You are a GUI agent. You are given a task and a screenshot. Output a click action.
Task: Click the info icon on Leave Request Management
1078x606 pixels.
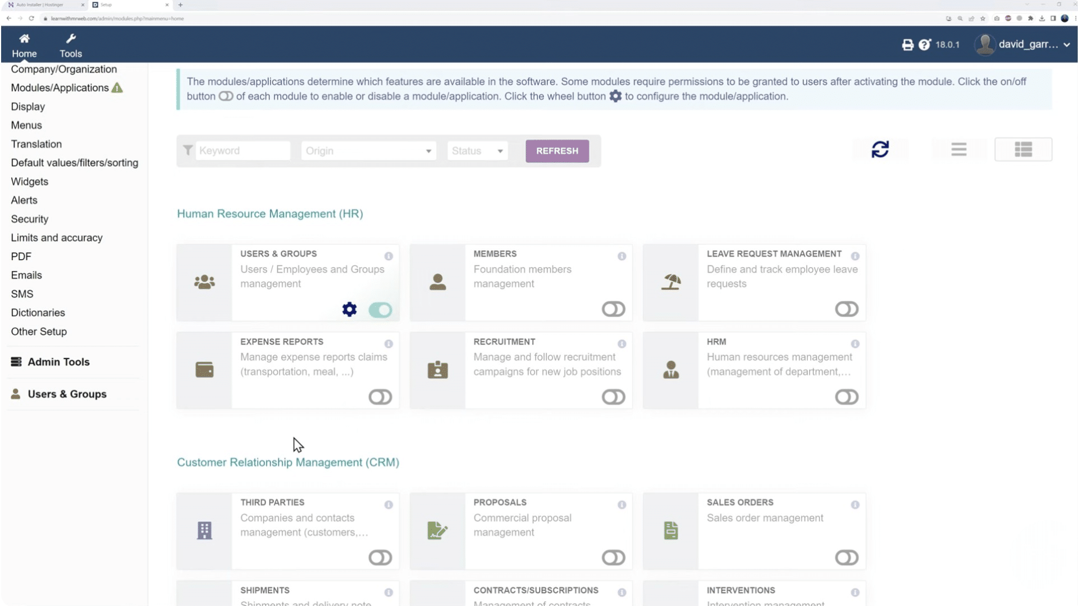[855, 256]
